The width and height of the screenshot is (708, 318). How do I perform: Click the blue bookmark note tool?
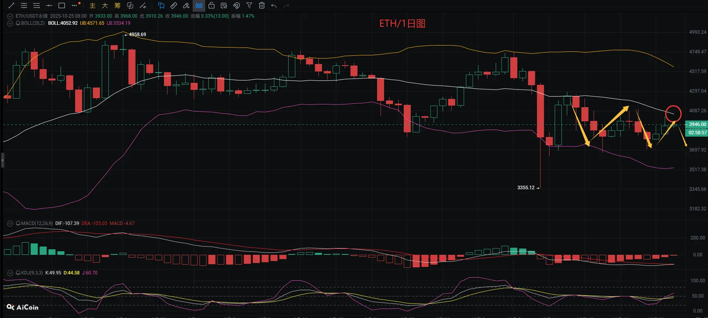[x=161, y=5]
